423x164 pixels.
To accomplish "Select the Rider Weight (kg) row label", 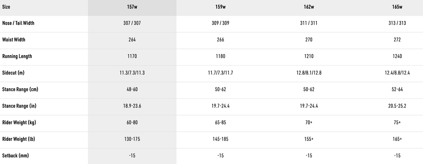I will point(19,123).
